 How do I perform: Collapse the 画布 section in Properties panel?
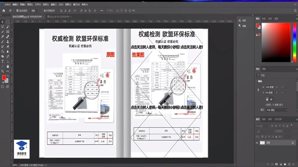[256, 81]
